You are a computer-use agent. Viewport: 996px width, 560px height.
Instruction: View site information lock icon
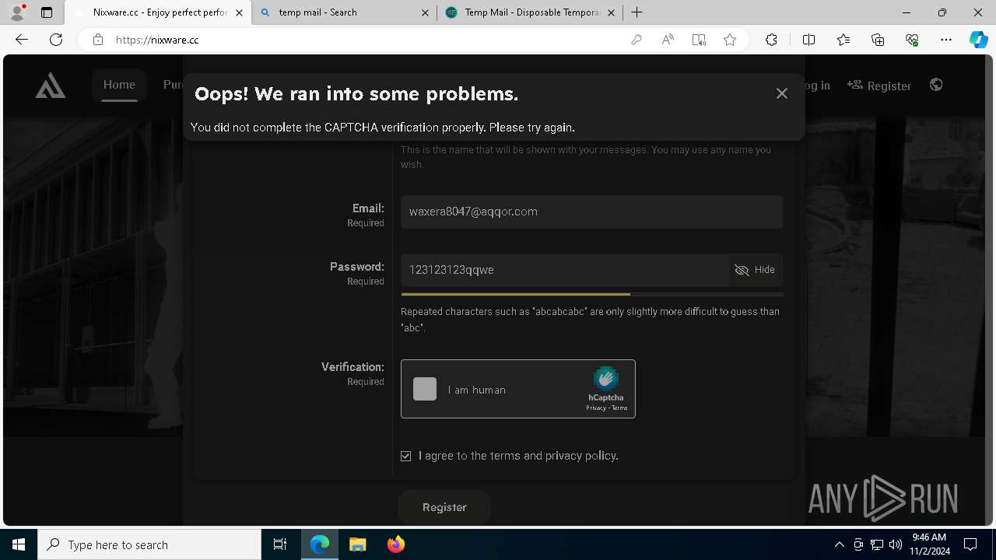point(98,40)
